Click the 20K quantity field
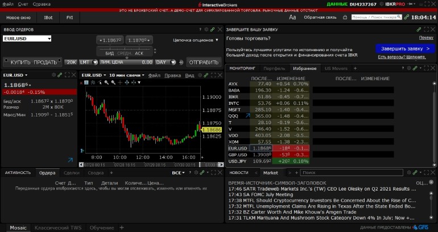438x232 pixels. click(x=71, y=62)
